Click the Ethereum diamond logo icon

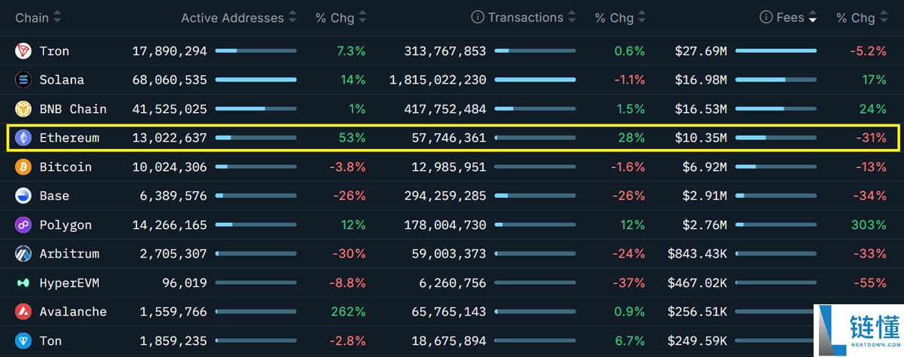(23, 138)
